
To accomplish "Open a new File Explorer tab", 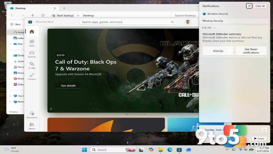I will pyautogui.click(x=64, y=8).
